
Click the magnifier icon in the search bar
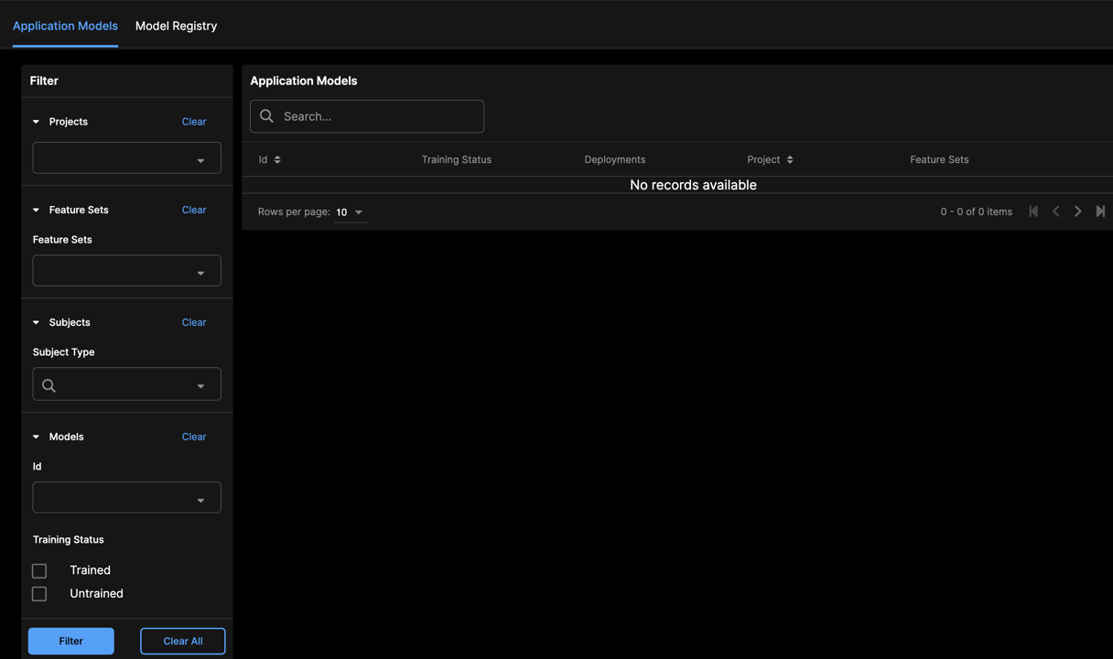click(266, 116)
